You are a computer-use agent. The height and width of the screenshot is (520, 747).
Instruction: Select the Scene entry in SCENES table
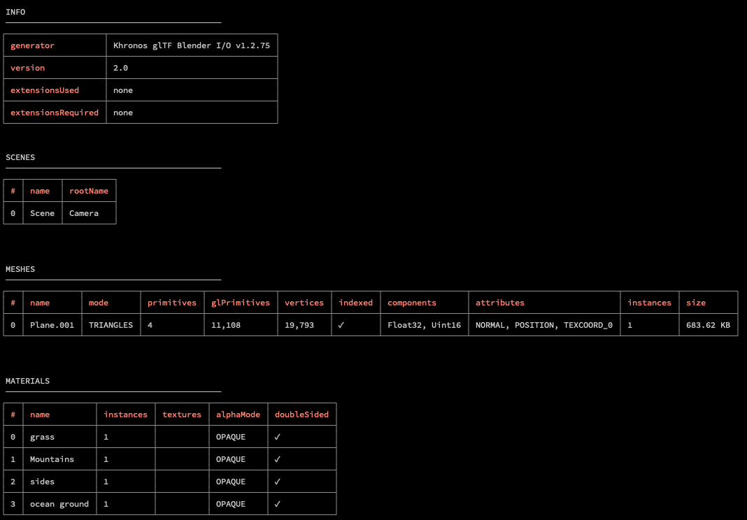[x=42, y=212]
